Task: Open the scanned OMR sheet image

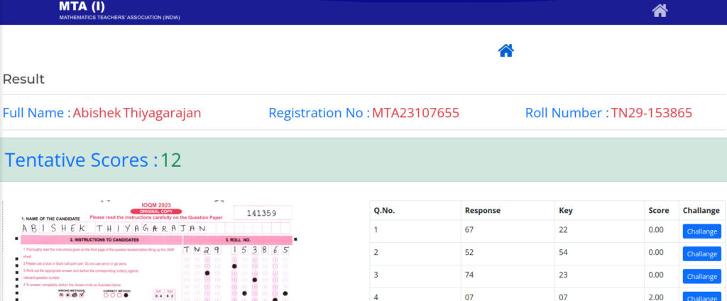Action: (x=149, y=250)
